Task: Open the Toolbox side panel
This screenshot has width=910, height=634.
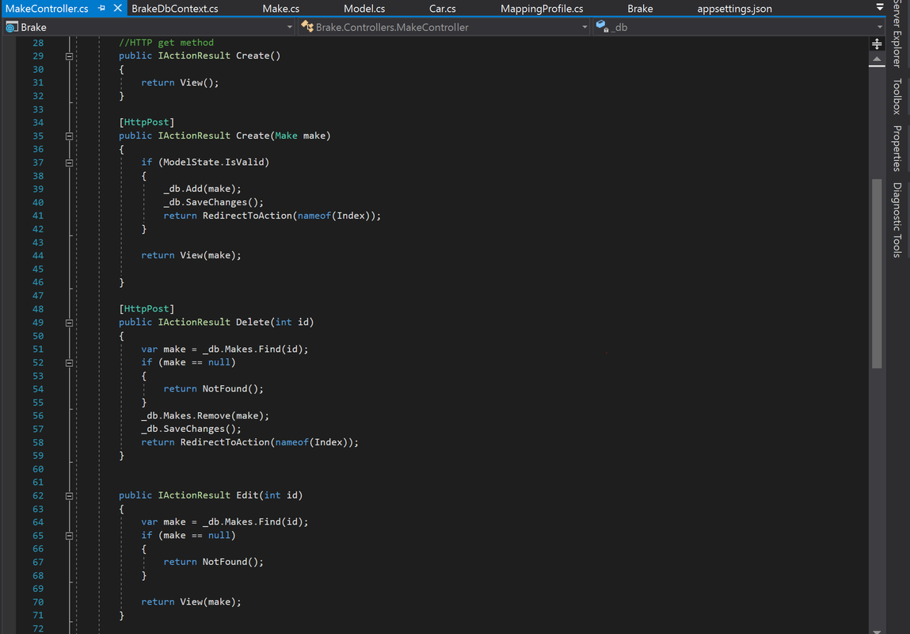Action: (897, 97)
